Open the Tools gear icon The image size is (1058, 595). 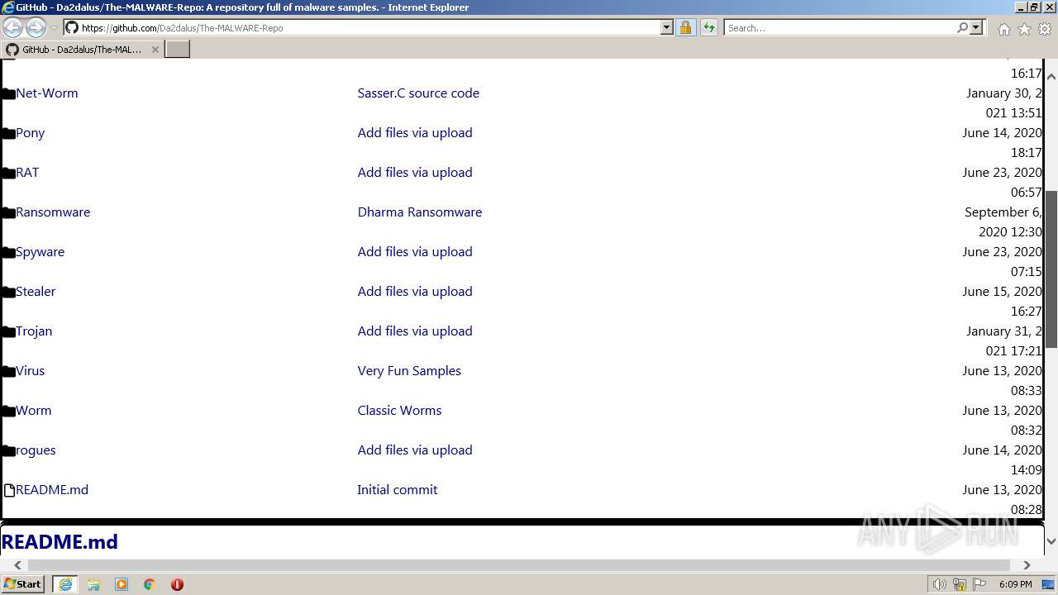1045,29
